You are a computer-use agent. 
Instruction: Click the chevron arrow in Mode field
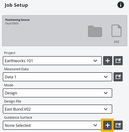(106, 93)
